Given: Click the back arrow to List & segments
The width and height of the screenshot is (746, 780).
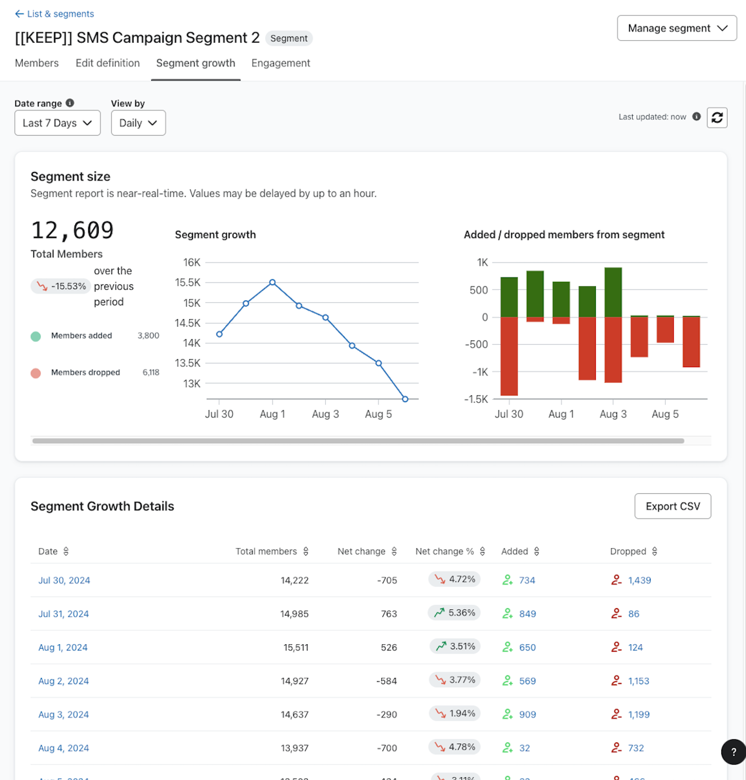Looking at the screenshot, I should 19,14.
